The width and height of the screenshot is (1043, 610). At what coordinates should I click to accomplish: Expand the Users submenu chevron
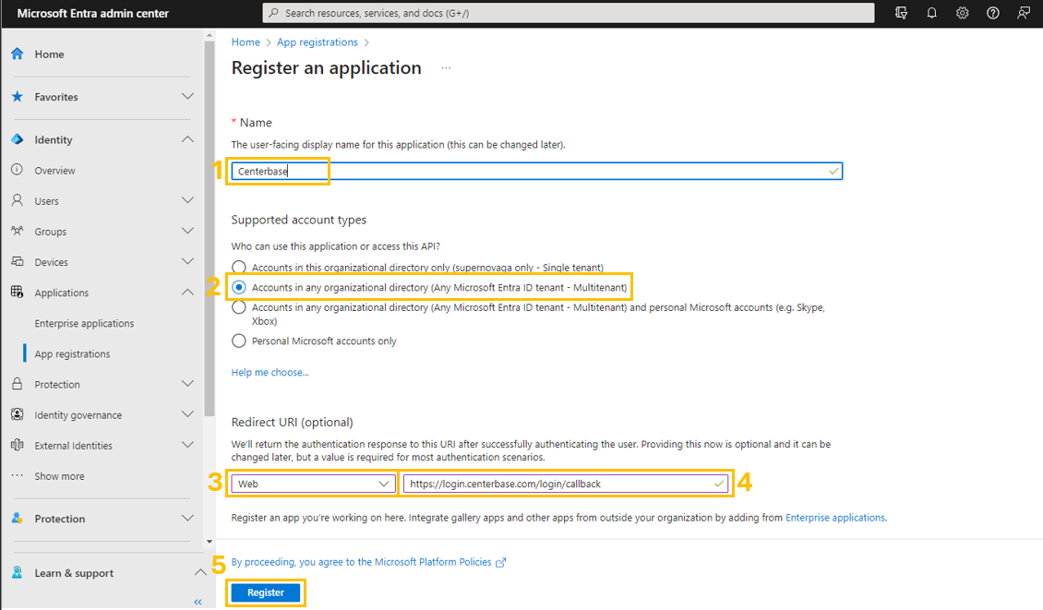(187, 200)
